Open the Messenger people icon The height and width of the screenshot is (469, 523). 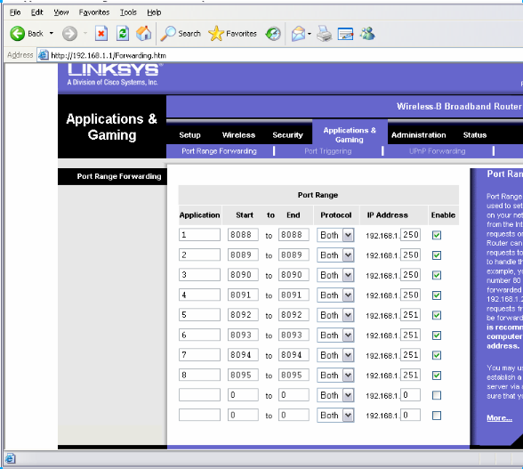(x=367, y=34)
